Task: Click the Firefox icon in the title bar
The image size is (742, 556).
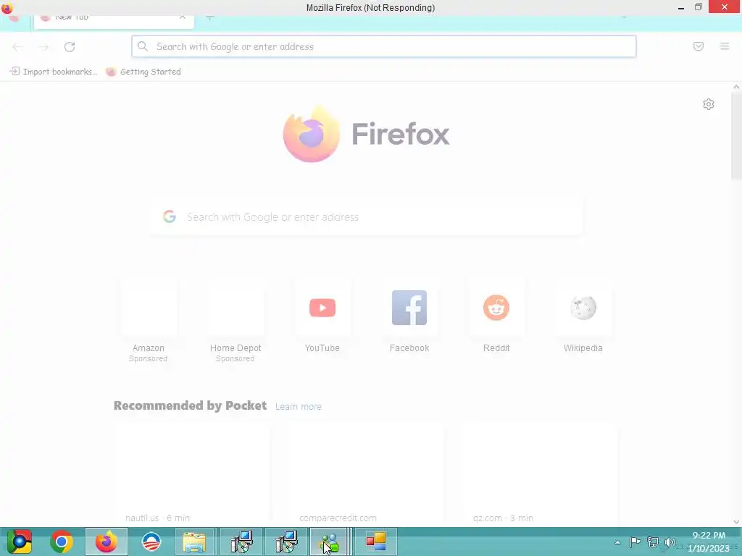Action: coord(7,7)
